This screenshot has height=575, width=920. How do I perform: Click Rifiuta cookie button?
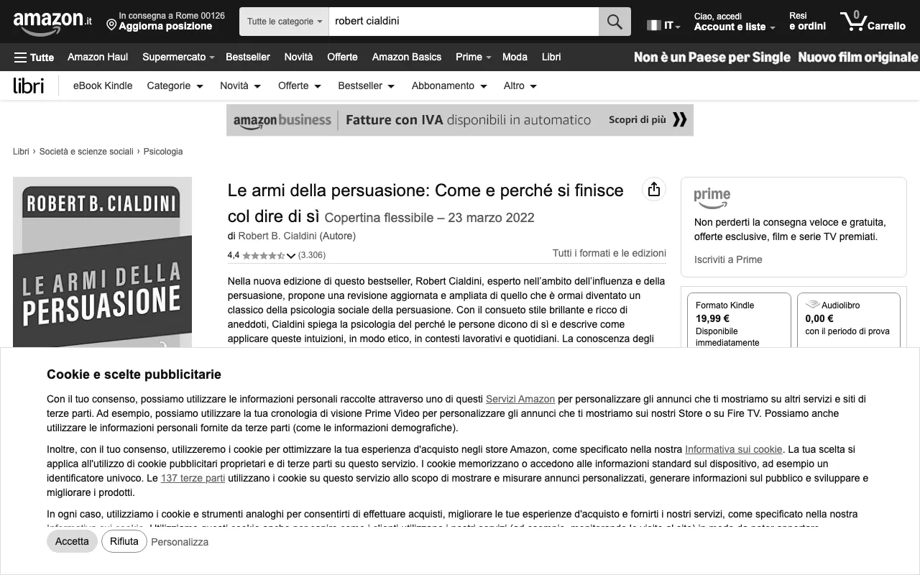point(124,541)
